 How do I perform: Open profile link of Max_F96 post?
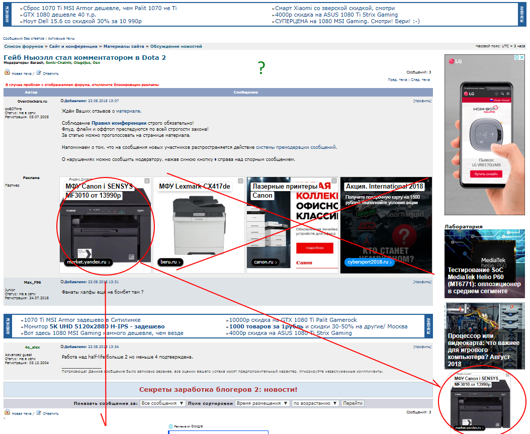tap(422, 282)
